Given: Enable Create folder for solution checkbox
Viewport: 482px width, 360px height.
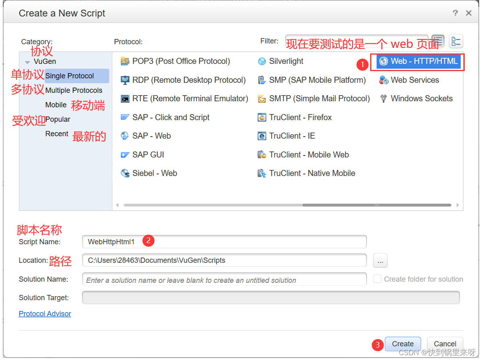Looking at the screenshot, I should coord(377,279).
